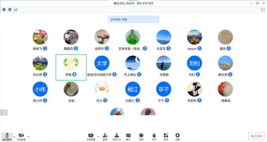Expand audio options arrow beside 解除静音

(14, 136)
